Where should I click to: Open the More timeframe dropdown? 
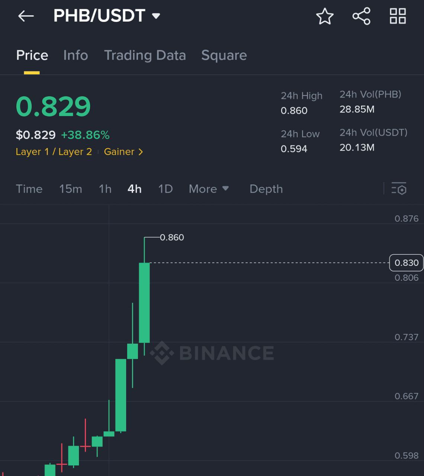click(209, 189)
